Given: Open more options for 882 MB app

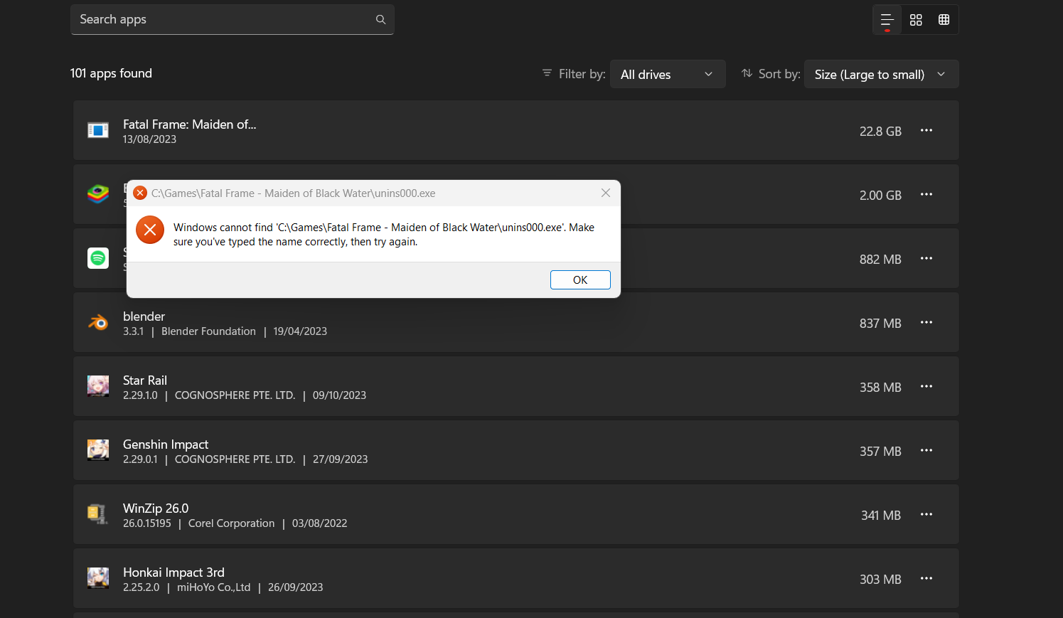Looking at the screenshot, I should [x=926, y=258].
